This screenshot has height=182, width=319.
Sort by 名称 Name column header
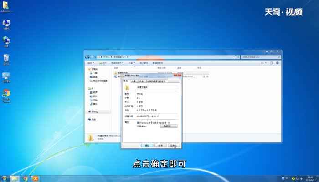116,68
